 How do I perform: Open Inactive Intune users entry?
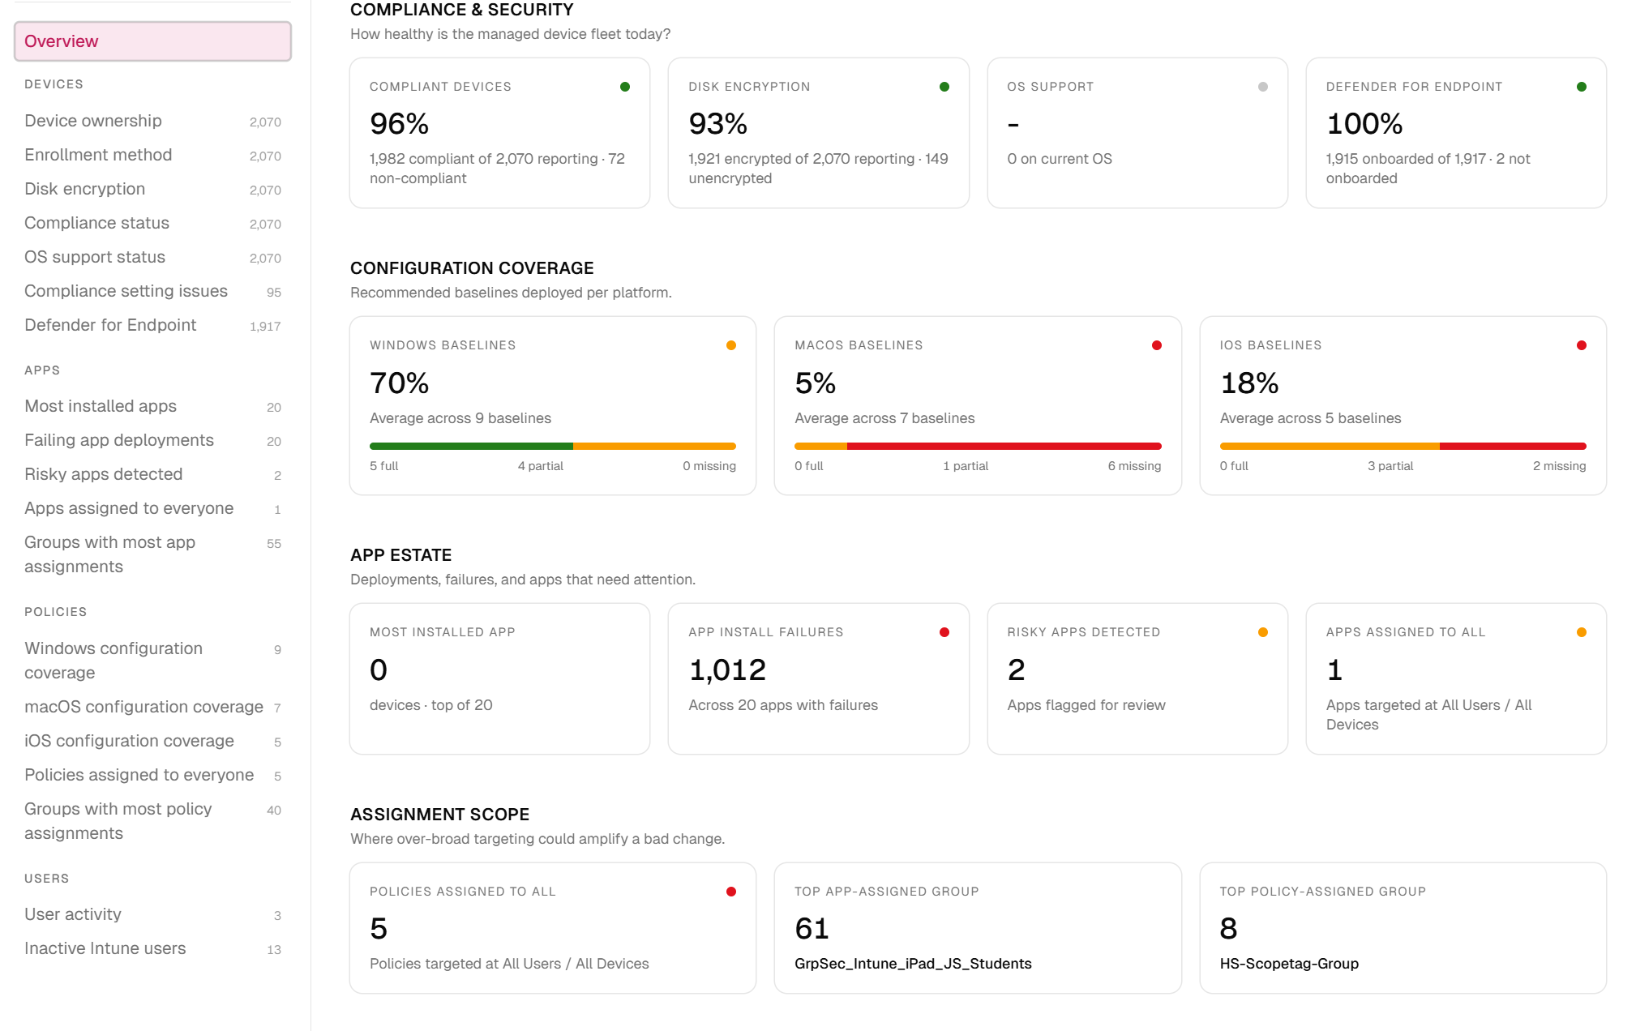pos(152,948)
